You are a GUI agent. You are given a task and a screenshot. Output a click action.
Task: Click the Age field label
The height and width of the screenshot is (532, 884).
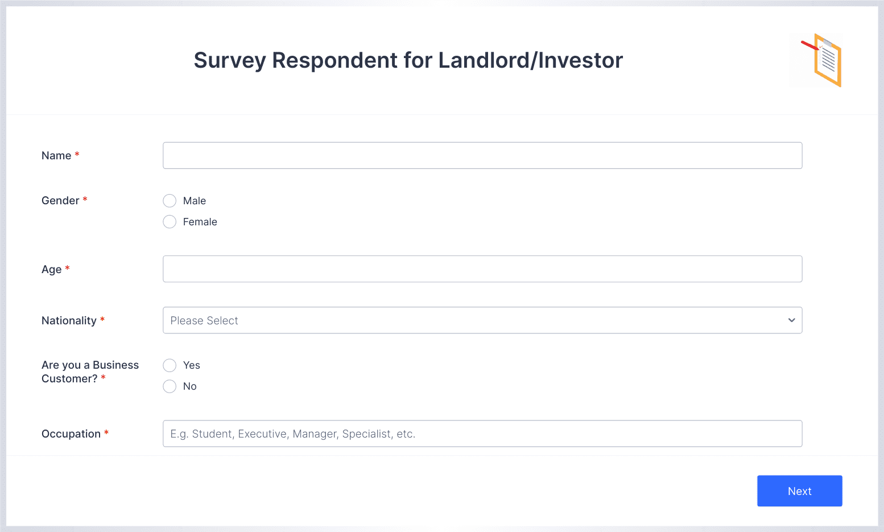click(x=51, y=270)
